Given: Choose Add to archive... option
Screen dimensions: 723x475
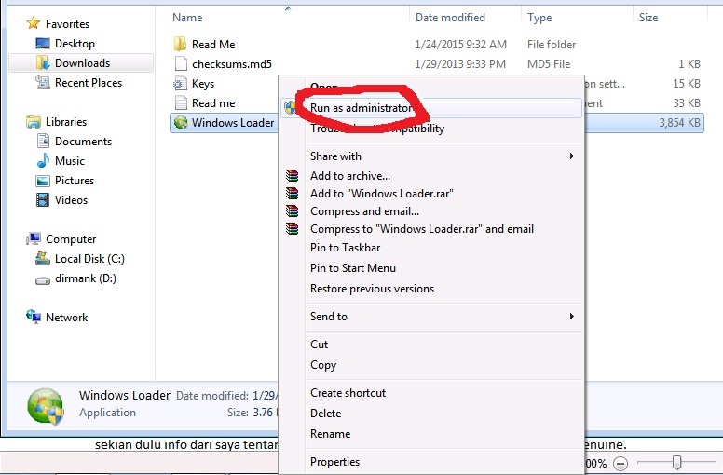Looking at the screenshot, I should pos(430,175).
